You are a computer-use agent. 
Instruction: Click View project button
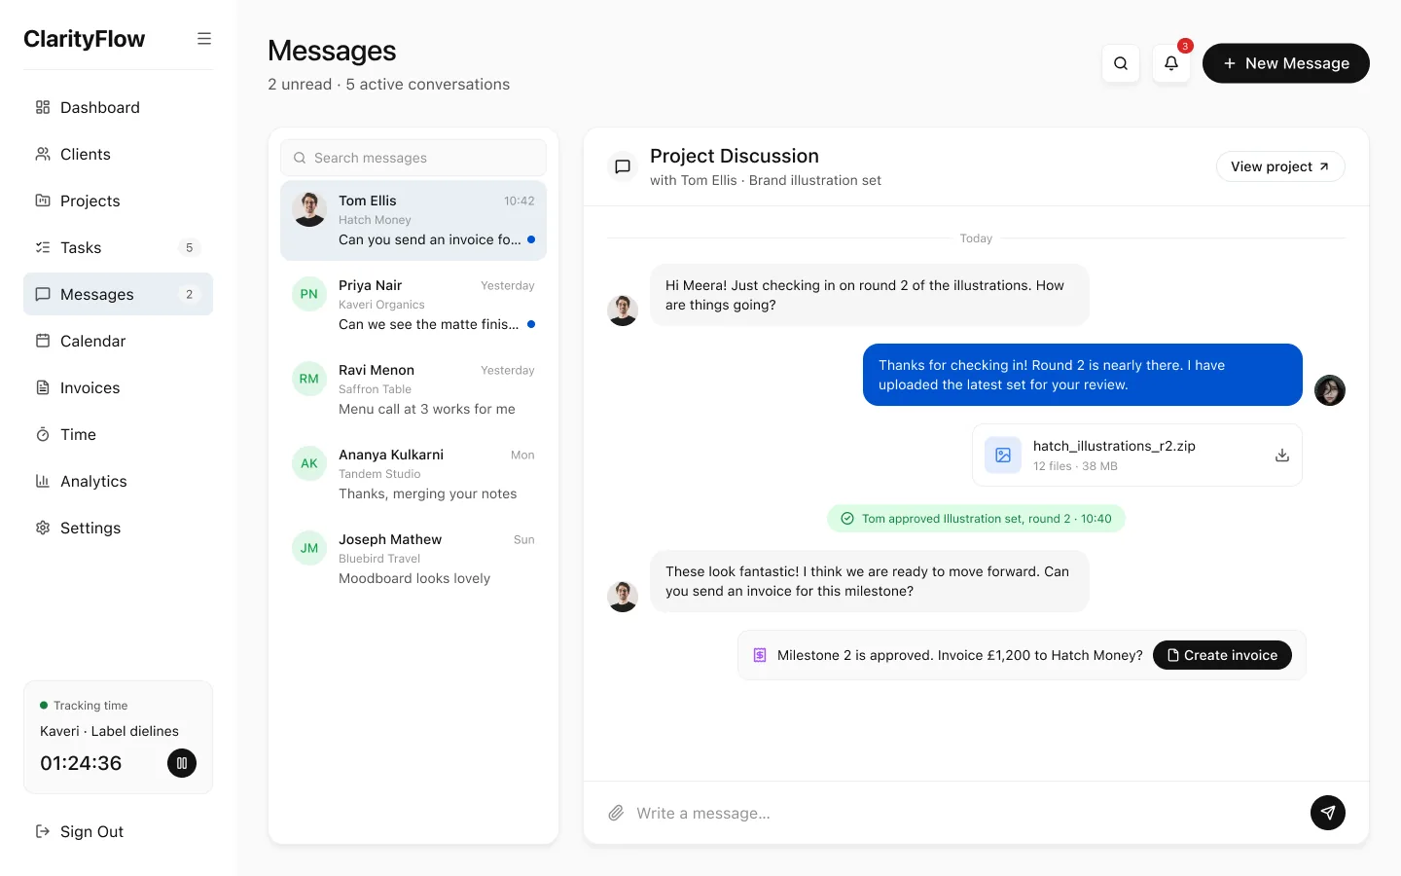tap(1280, 166)
